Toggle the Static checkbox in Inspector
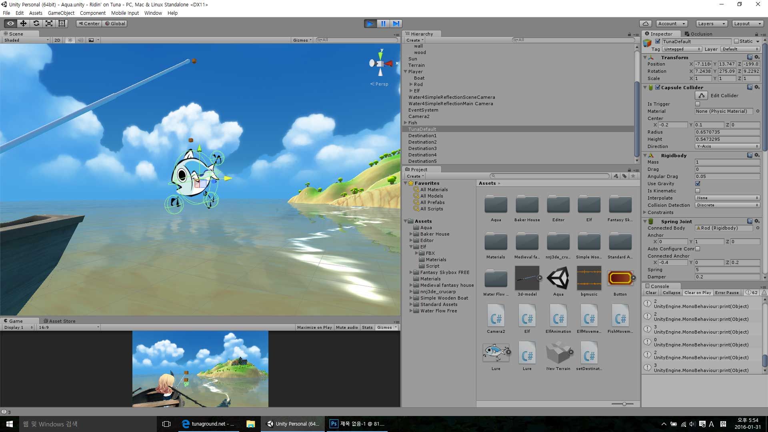The height and width of the screenshot is (432, 768). pos(736,41)
